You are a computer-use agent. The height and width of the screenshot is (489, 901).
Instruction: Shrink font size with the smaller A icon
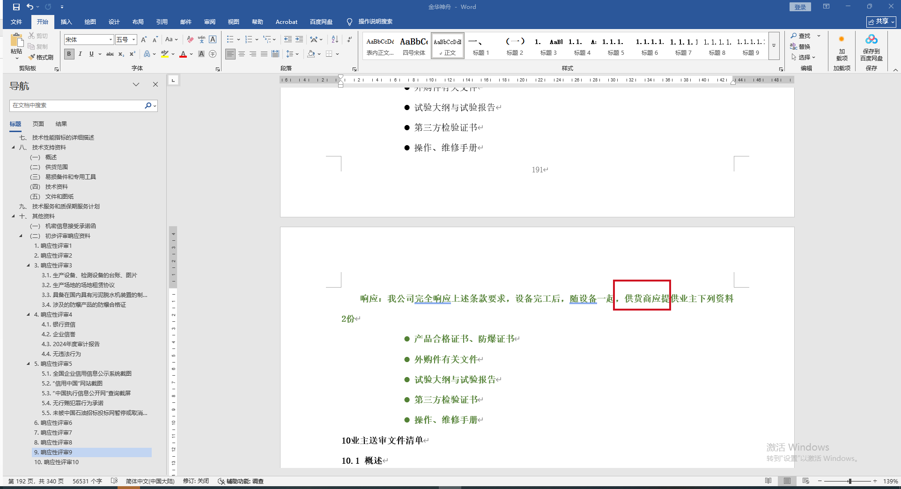[x=155, y=39]
